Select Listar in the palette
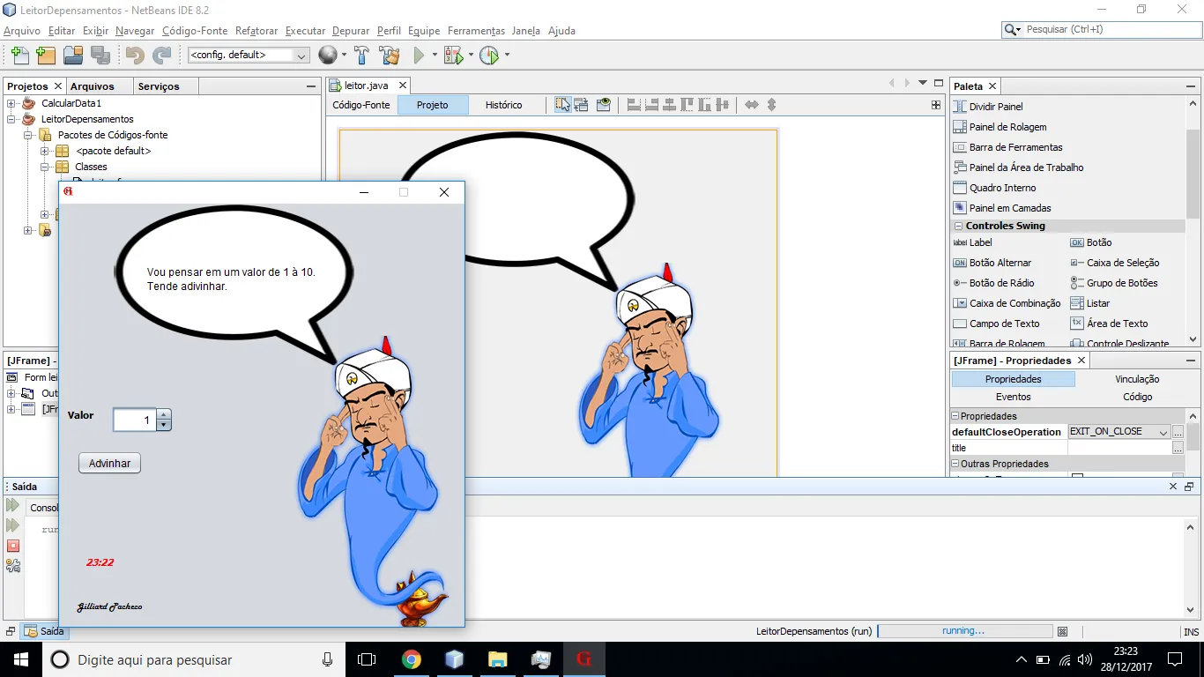 [x=1090, y=303]
